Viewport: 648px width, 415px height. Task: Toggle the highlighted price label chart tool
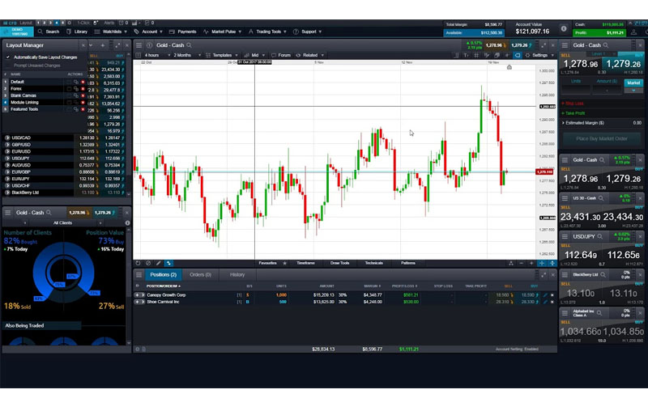click(x=518, y=55)
